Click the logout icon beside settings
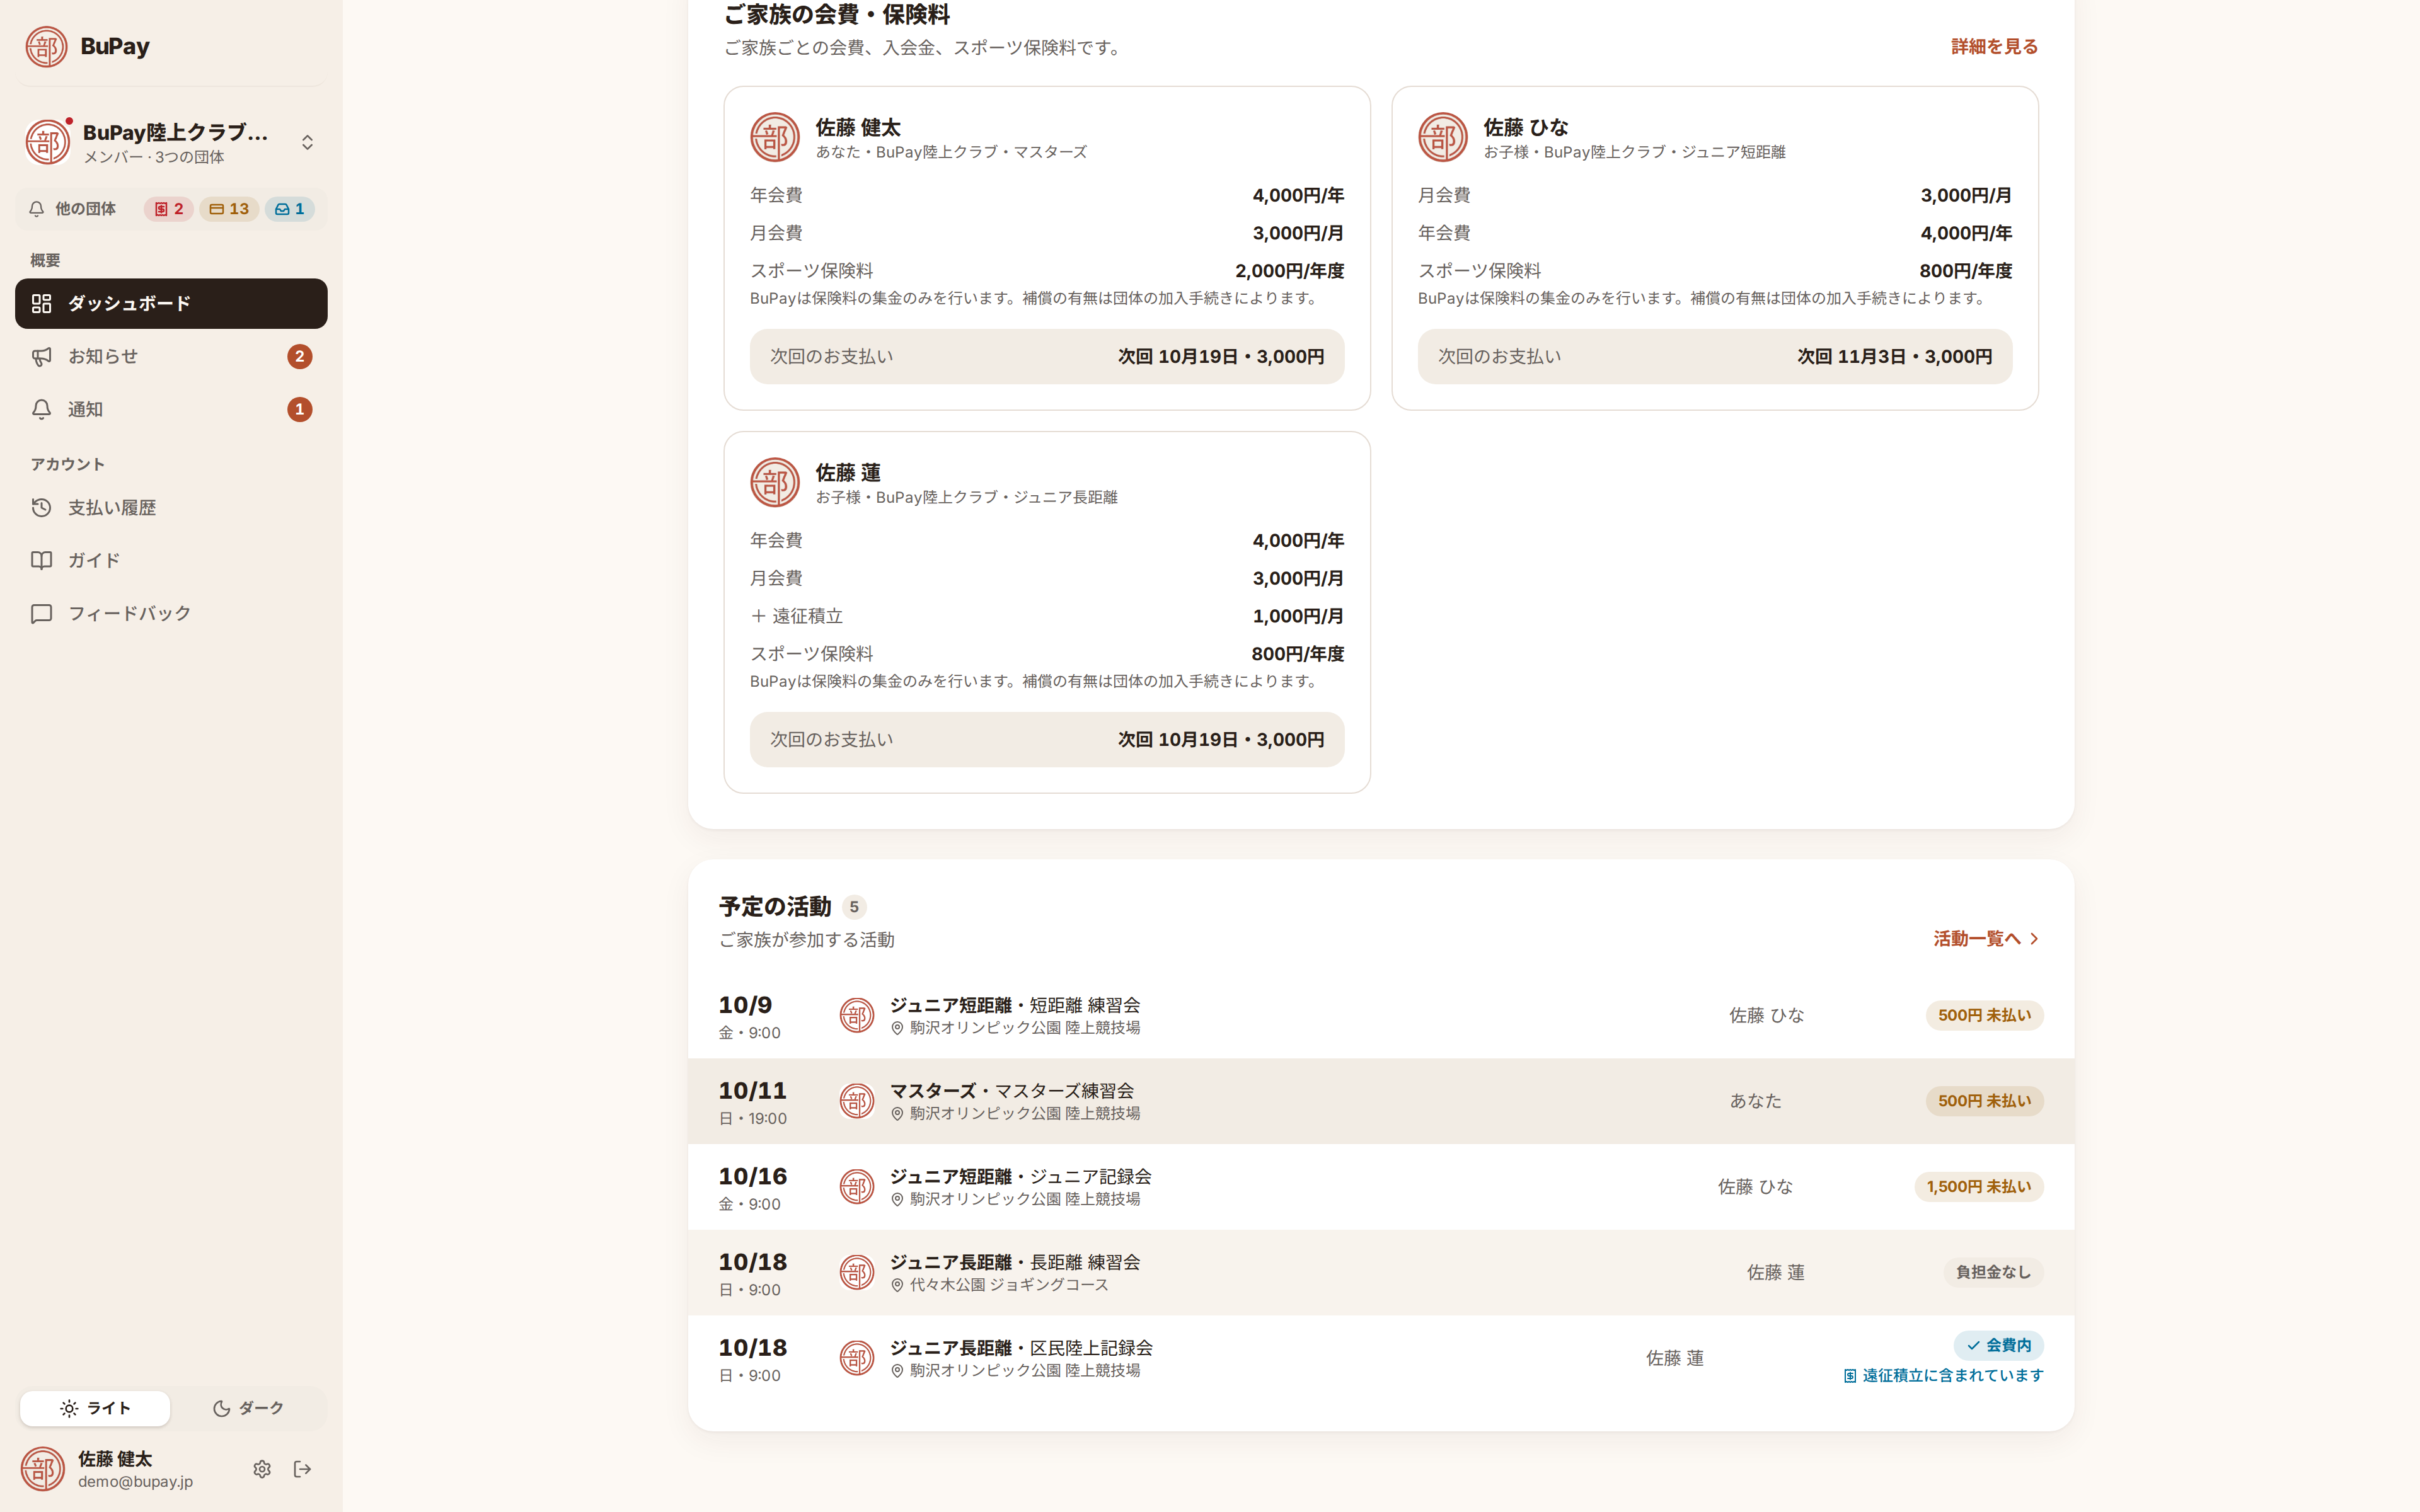Screen dimensions: 2420x1512 click(x=302, y=1469)
